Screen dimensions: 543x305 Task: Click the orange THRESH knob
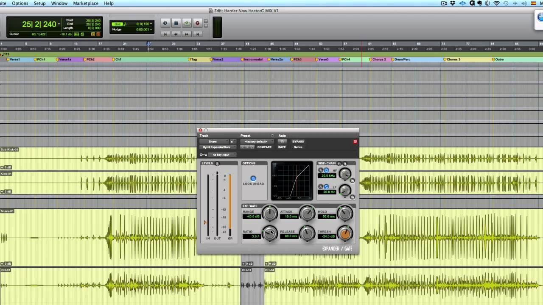345,233
